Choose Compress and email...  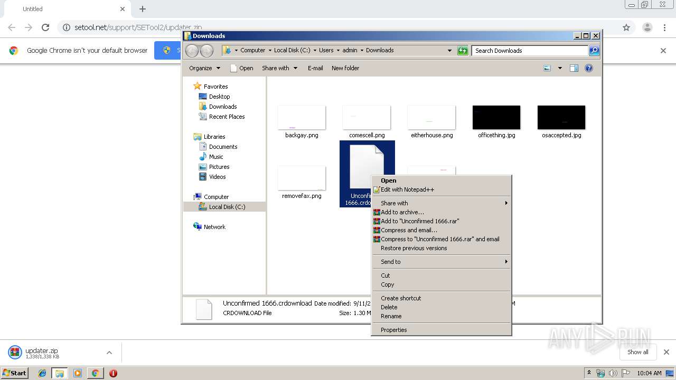click(x=442, y=230)
